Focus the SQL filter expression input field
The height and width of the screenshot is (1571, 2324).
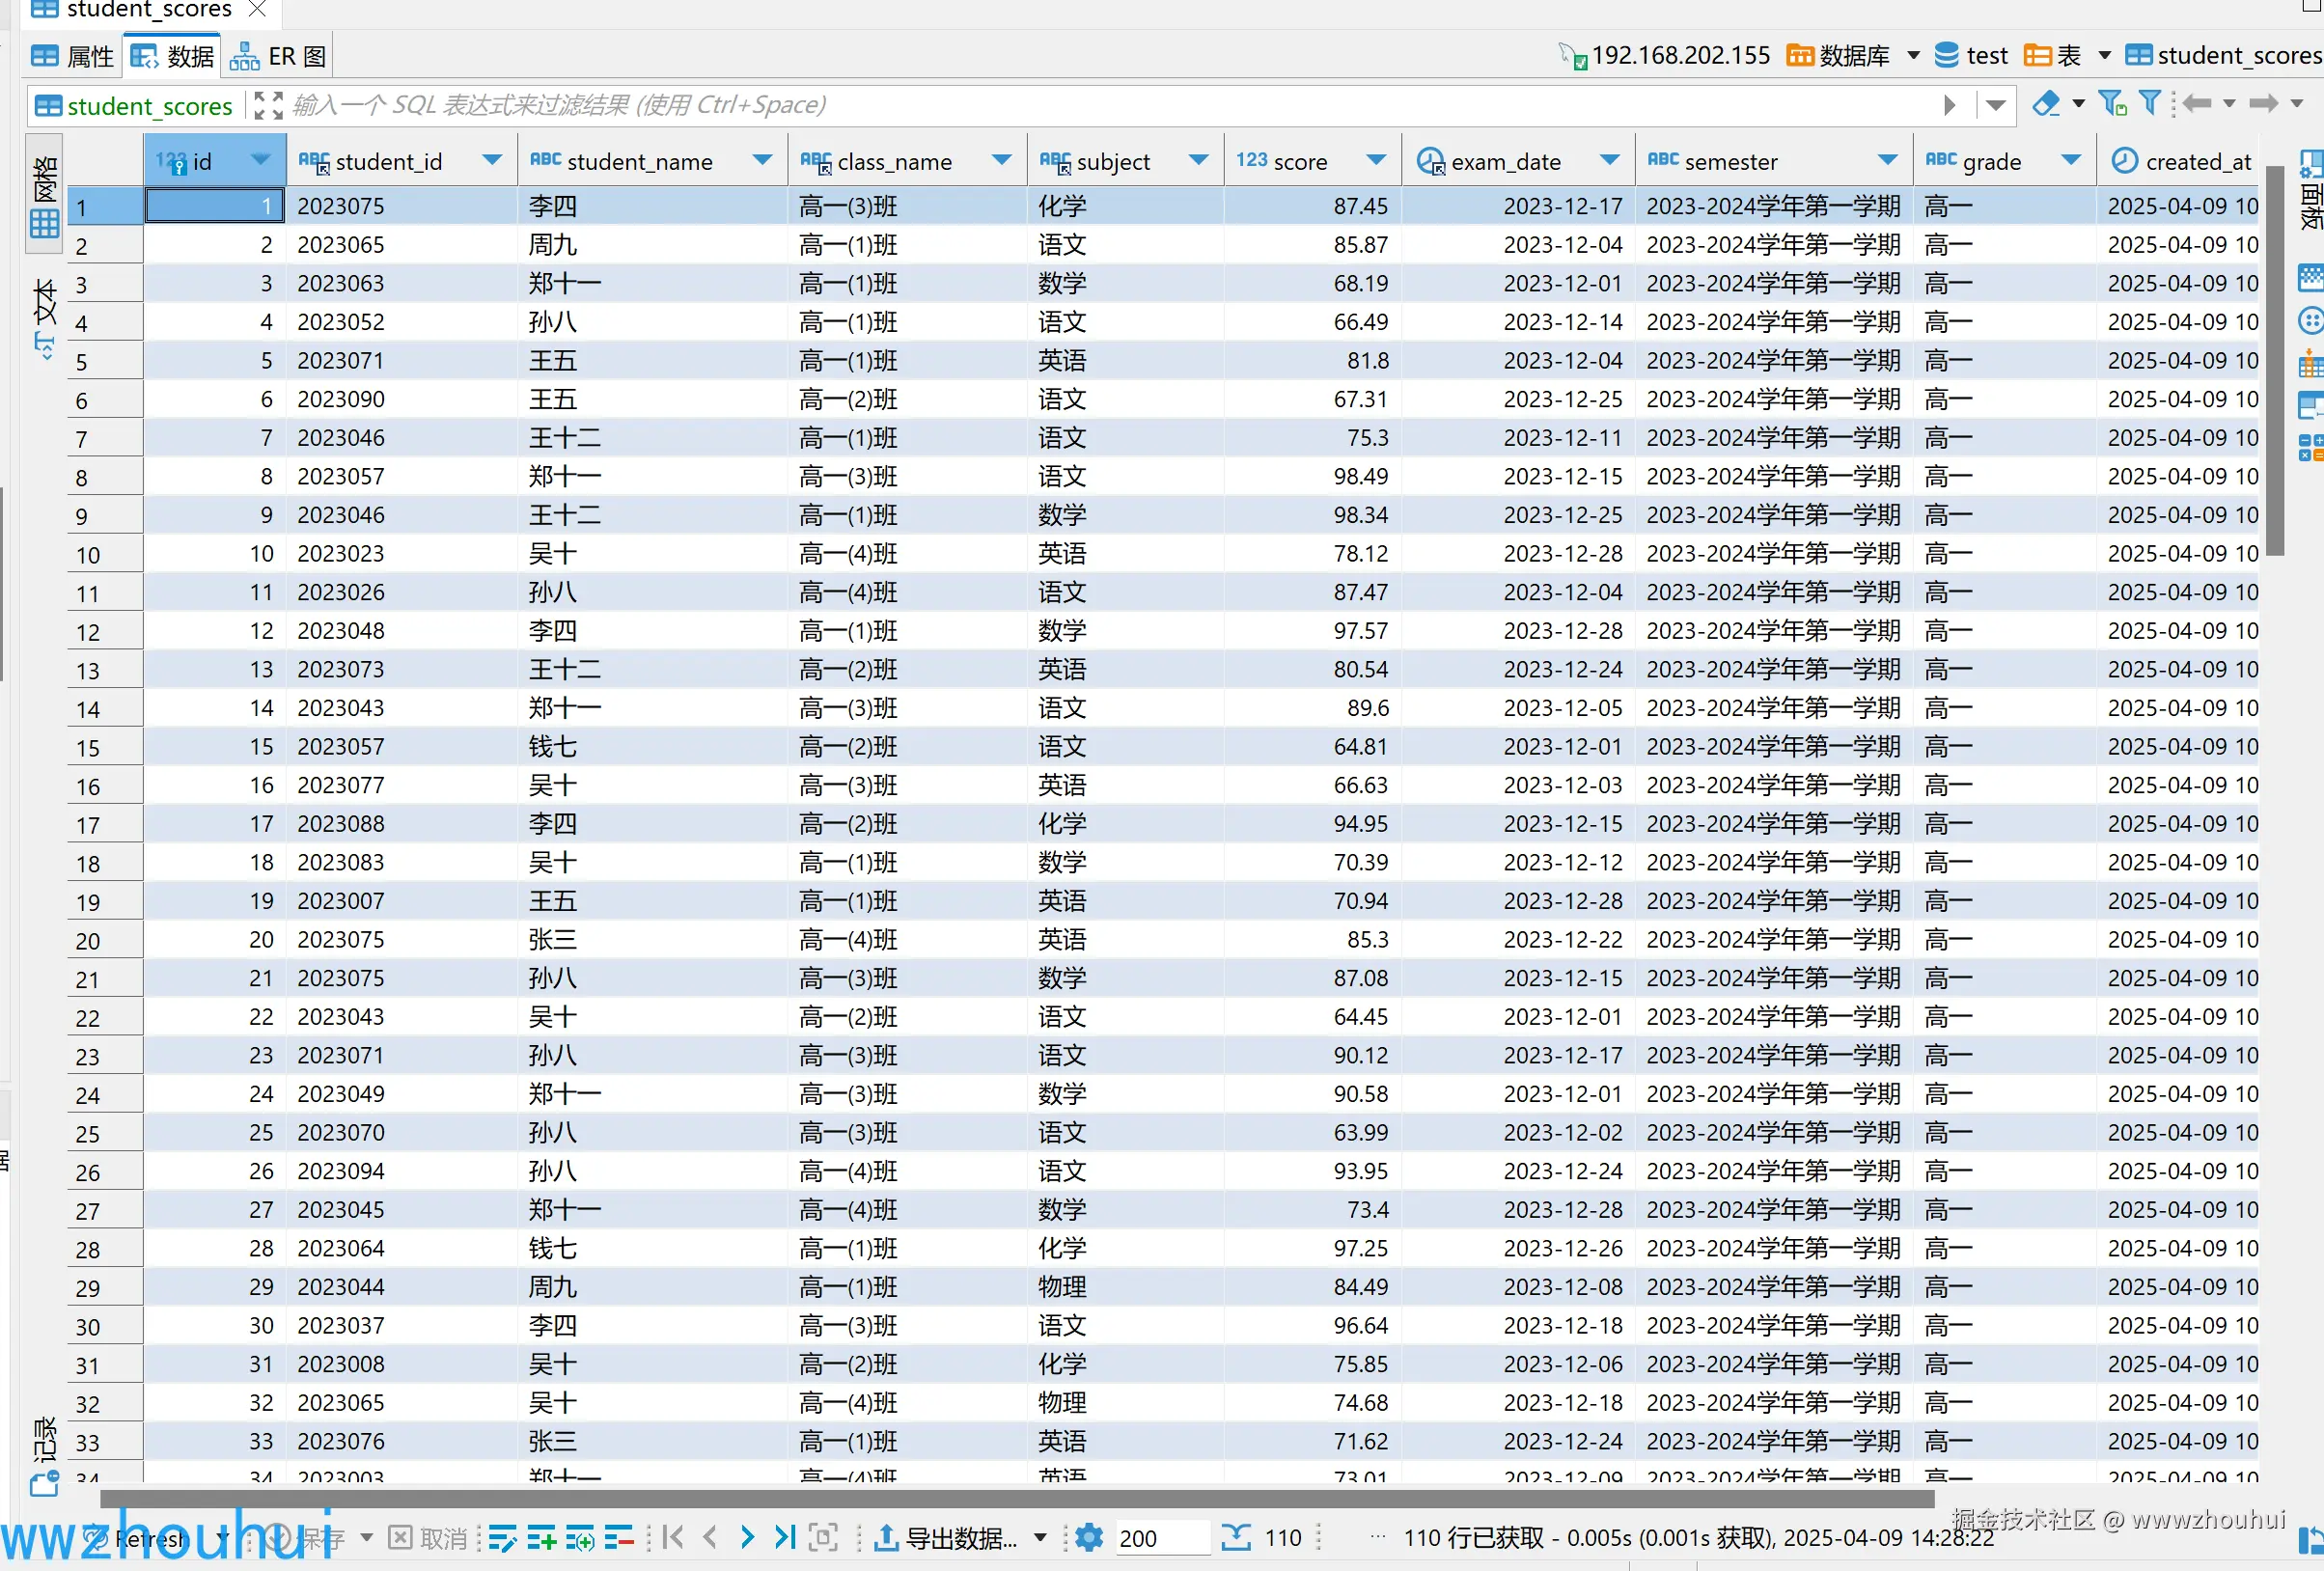1110,106
